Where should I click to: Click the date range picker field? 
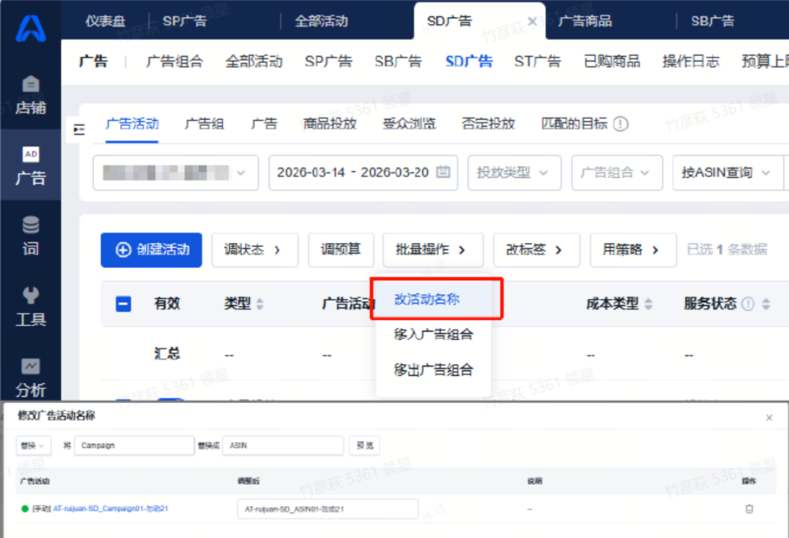(x=362, y=172)
